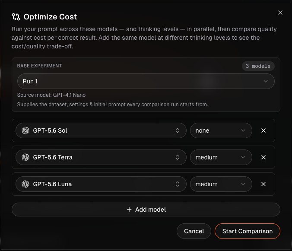292x251 pixels.
Task: Click 'Source model: GPT-4.1 Nano' text
Action: pos(51,95)
